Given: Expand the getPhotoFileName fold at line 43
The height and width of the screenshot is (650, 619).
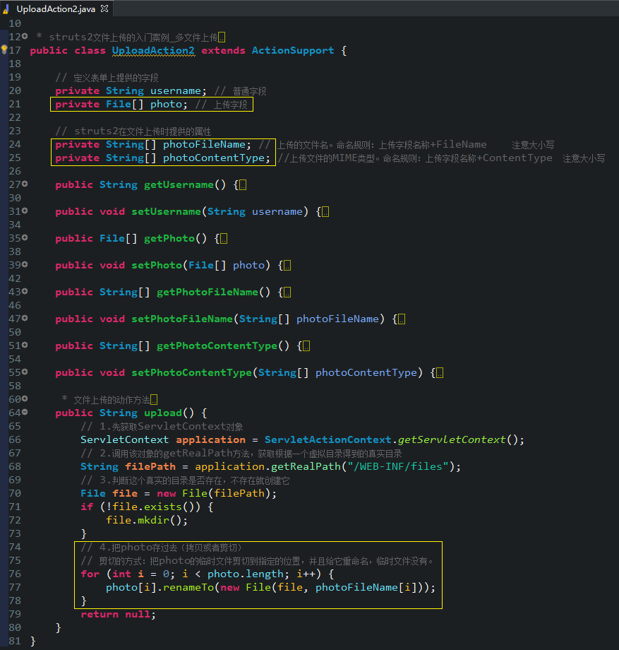Looking at the screenshot, I should [x=25, y=291].
